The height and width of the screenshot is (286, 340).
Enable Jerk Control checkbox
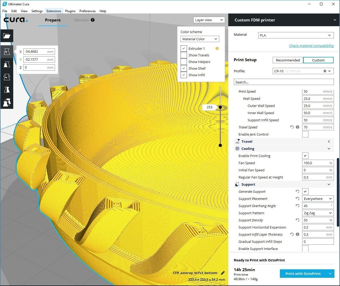(x=305, y=134)
